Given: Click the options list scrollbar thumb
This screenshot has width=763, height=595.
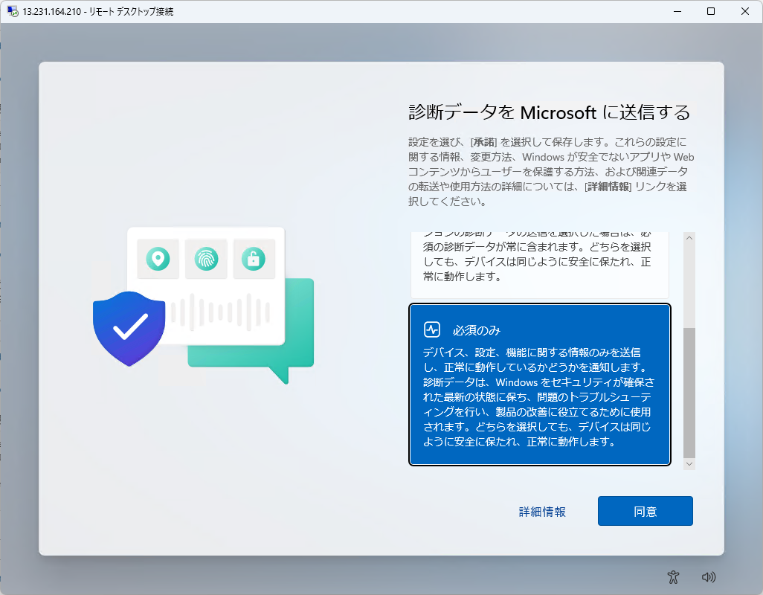Looking at the screenshot, I should [x=689, y=392].
